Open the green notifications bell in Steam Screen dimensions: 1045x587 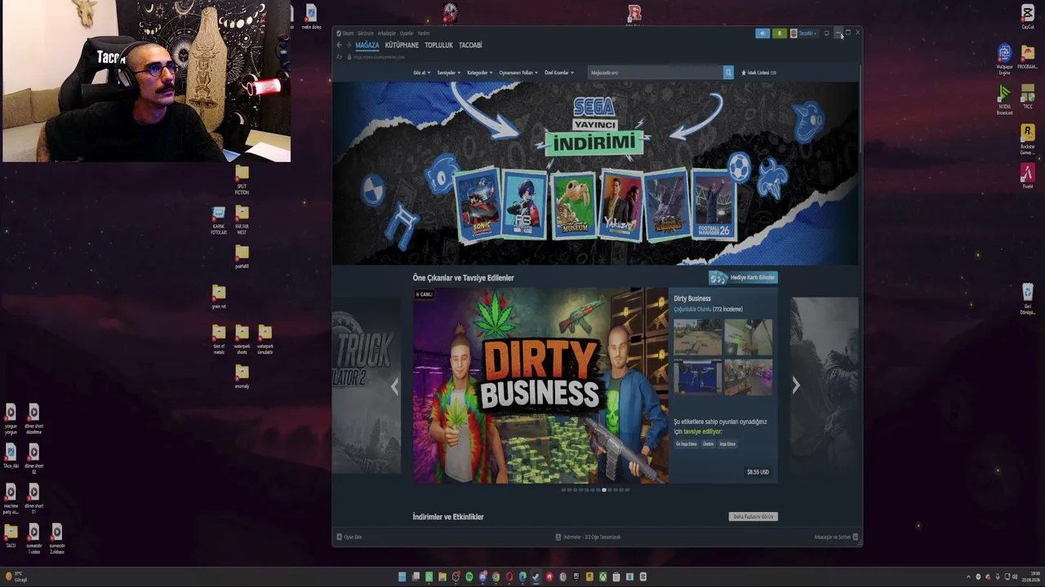[x=780, y=33]
